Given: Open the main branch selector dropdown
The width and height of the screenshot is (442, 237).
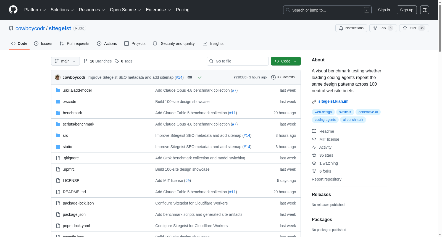Looking at the screenshot, I should [x=65, y=61].
